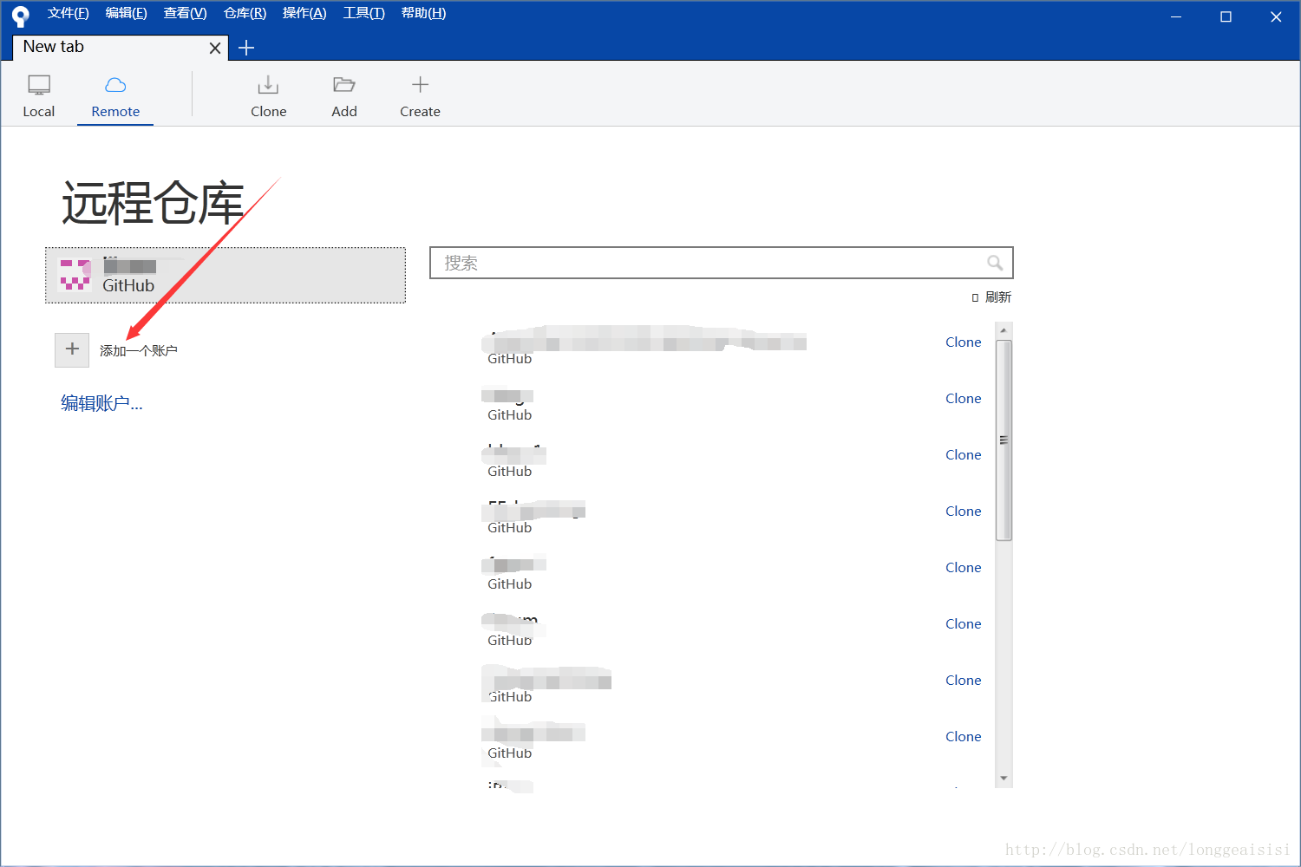Viewport: 1301px width, 867px height.
Task: Clone the fourth GitHub repository
Action: coord(963,512)
